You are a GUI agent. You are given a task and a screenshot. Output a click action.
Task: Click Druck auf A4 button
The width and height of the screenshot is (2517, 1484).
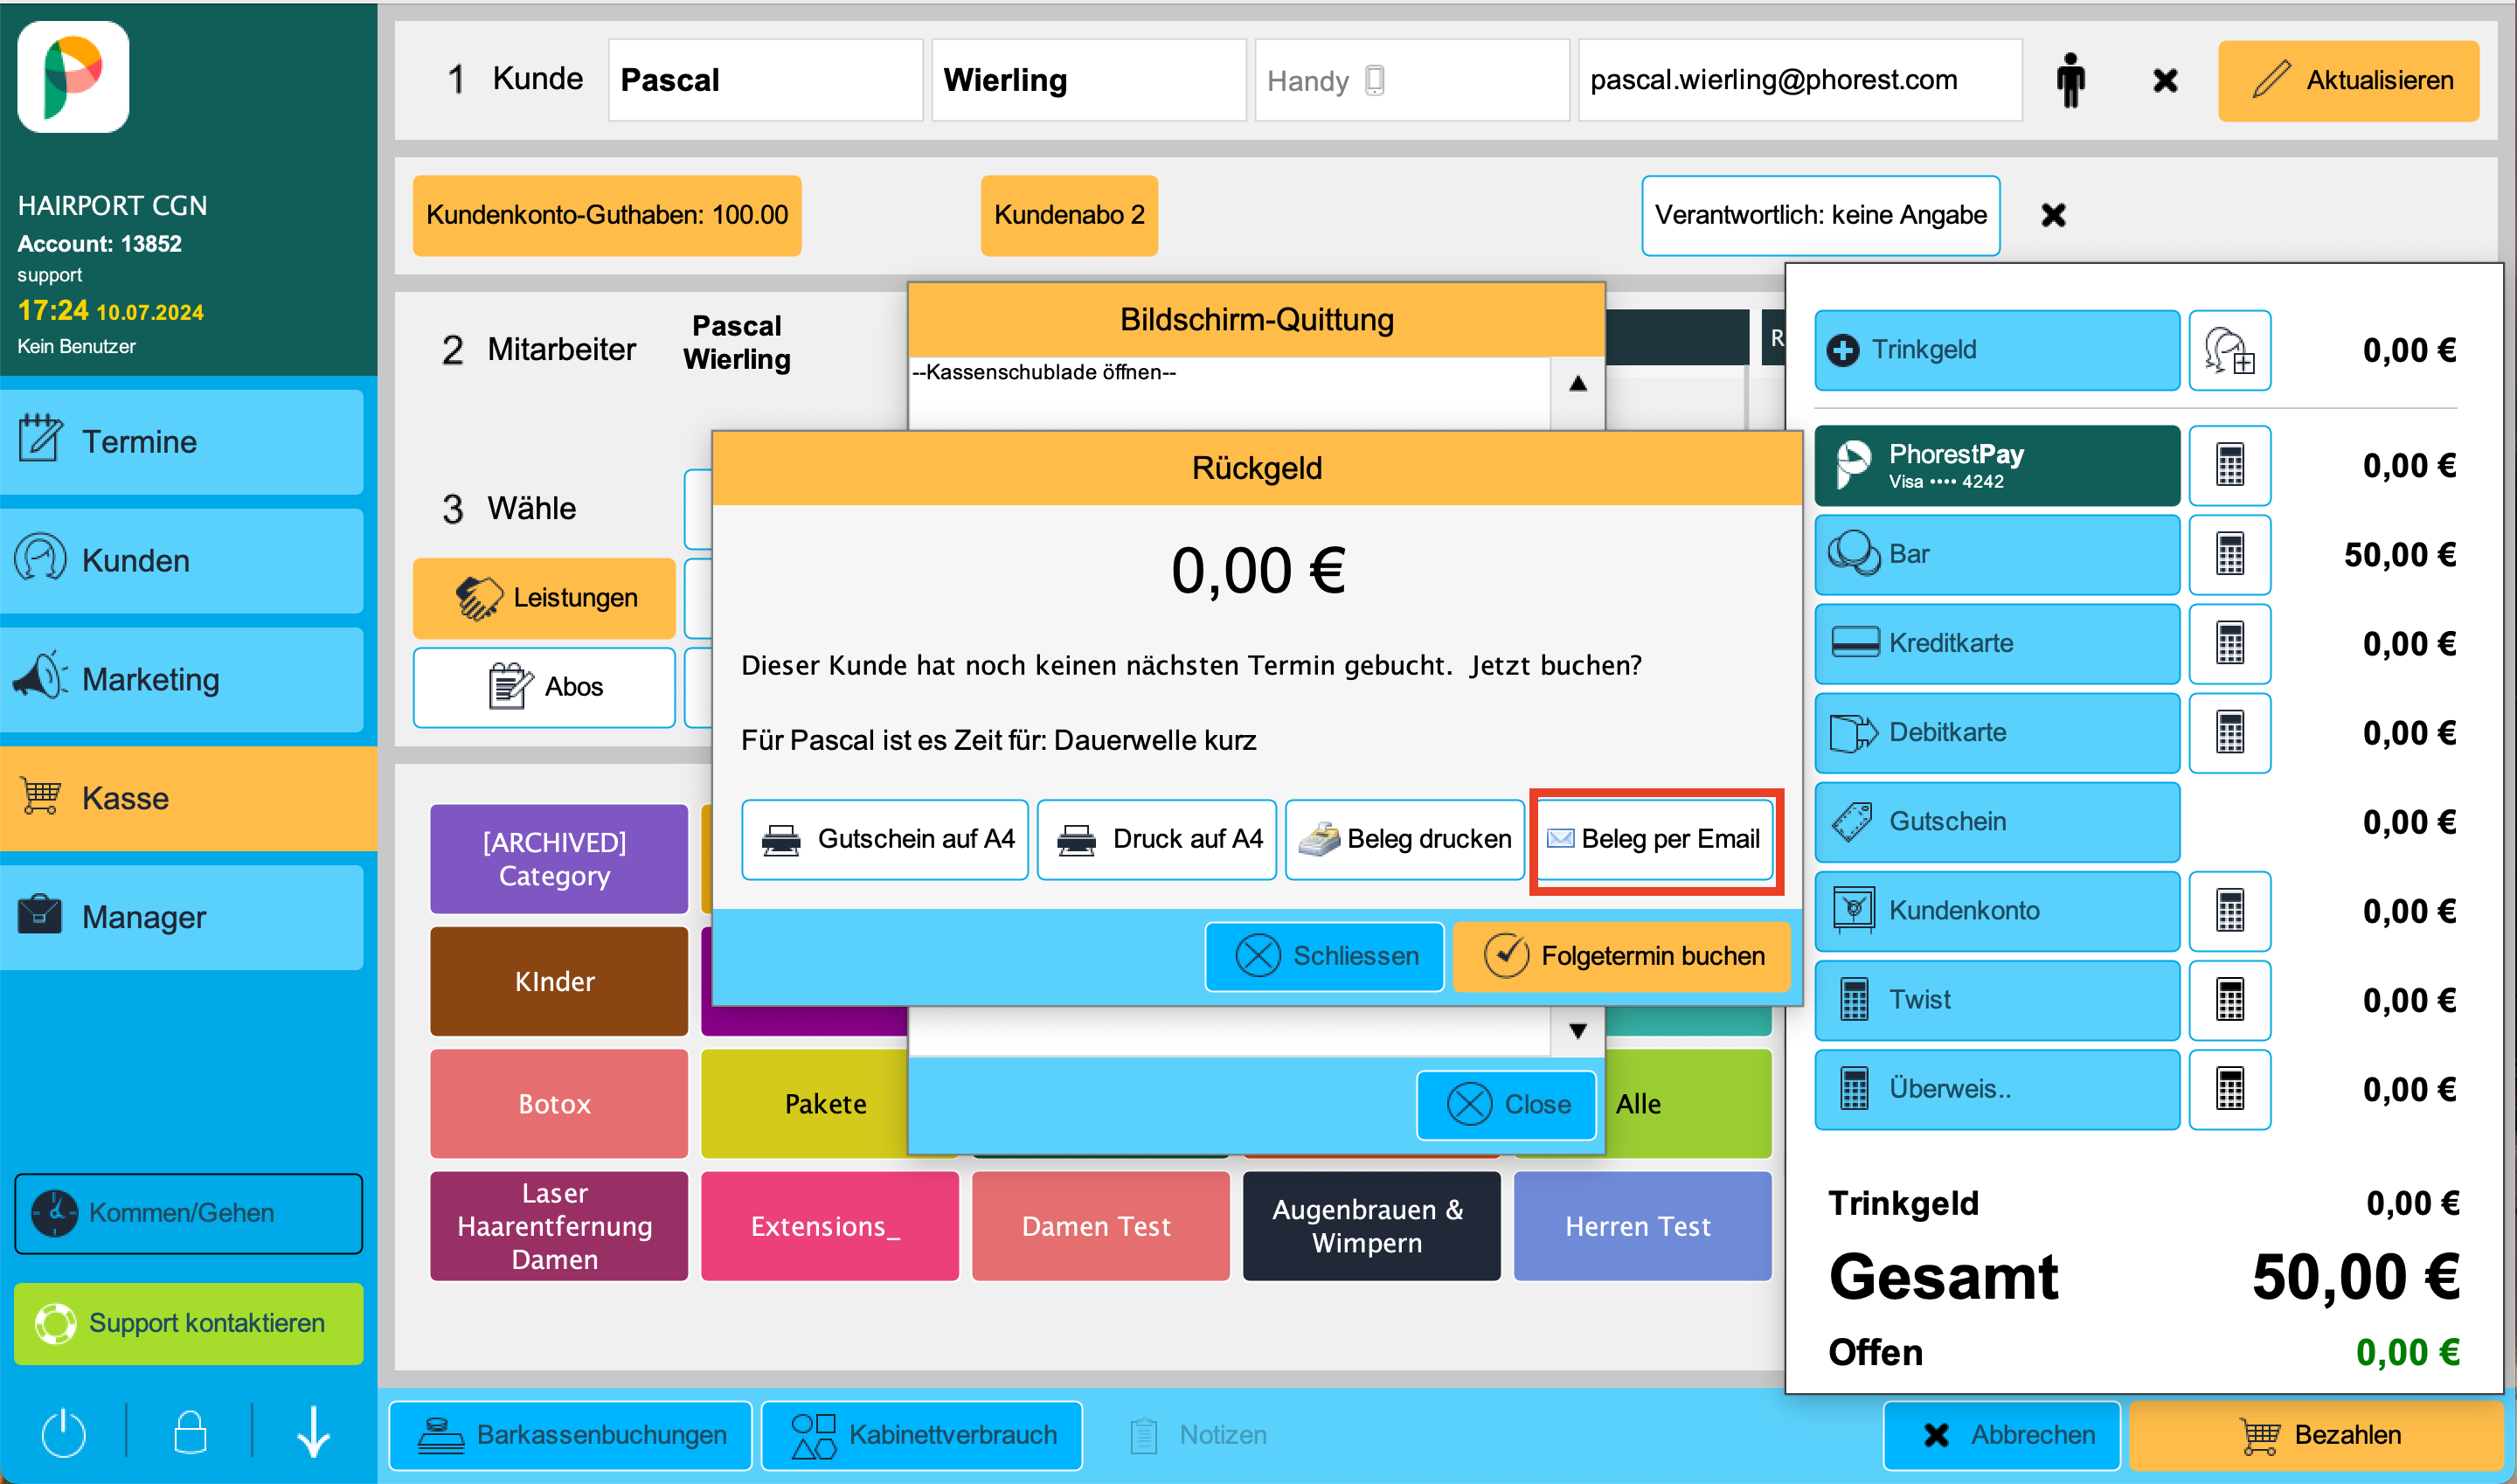pyautogui.click(x=1156, y=839)
